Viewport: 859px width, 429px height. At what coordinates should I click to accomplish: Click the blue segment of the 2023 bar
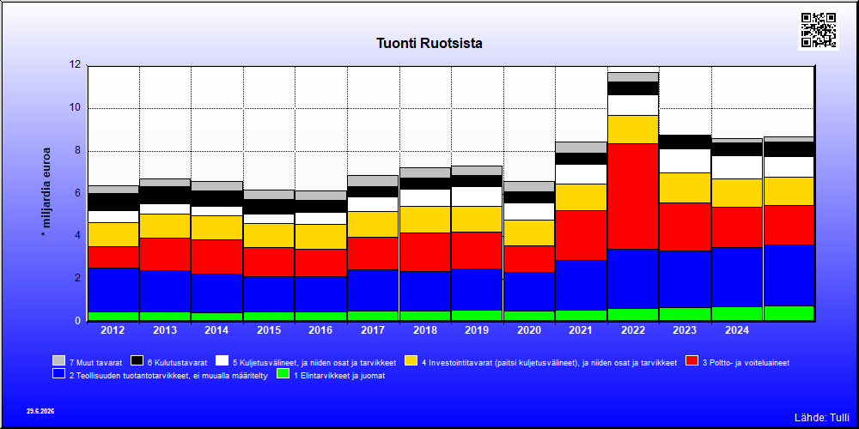click(685, 279)
